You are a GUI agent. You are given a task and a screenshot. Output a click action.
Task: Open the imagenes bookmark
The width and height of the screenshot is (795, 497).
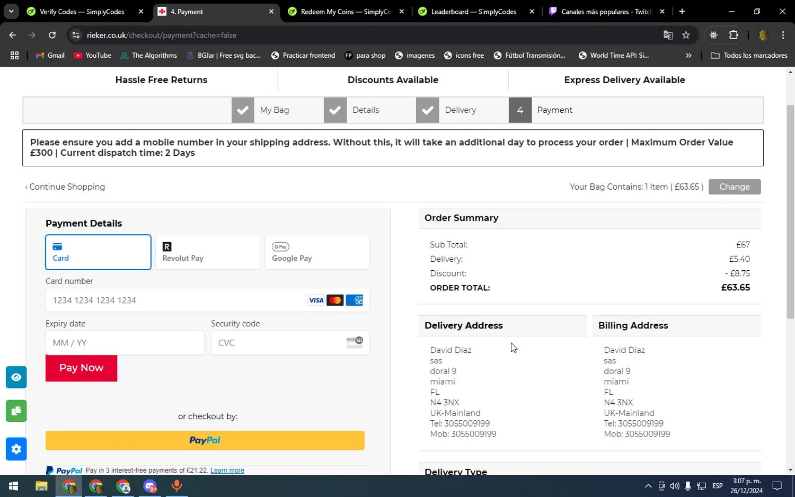pyautogui.click(x=415, y=55)
